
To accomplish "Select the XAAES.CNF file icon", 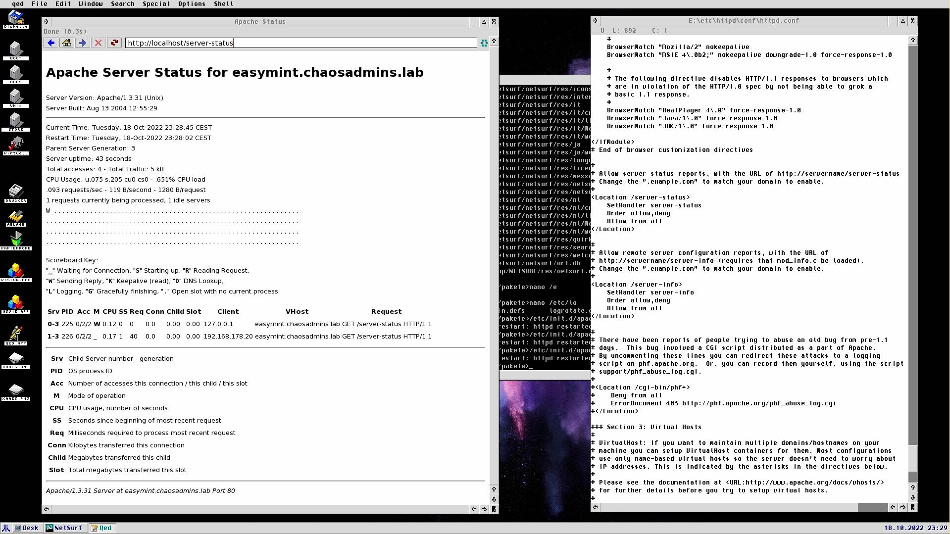I will [16, 360].
